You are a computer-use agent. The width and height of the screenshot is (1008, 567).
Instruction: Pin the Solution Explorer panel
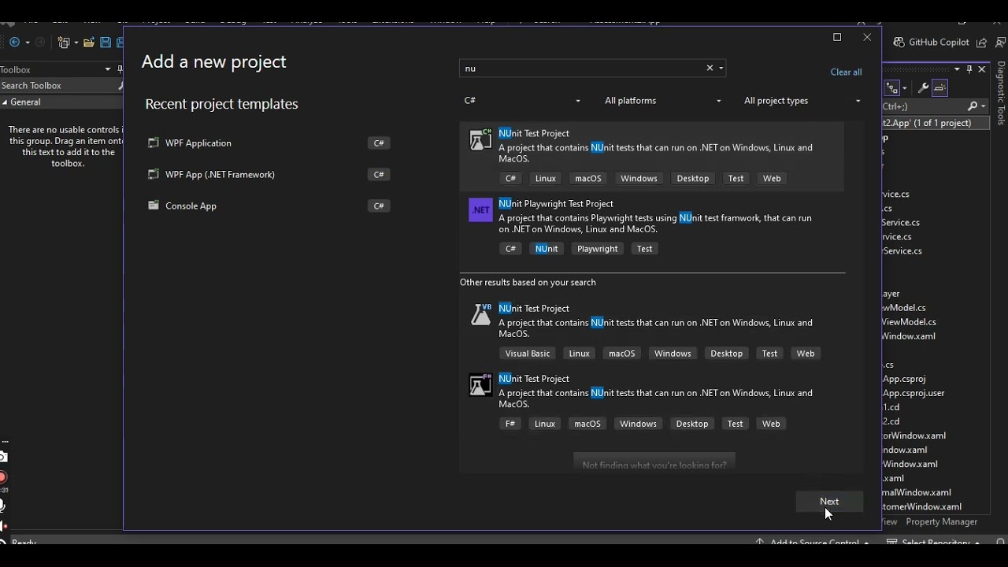click(969, 69)
